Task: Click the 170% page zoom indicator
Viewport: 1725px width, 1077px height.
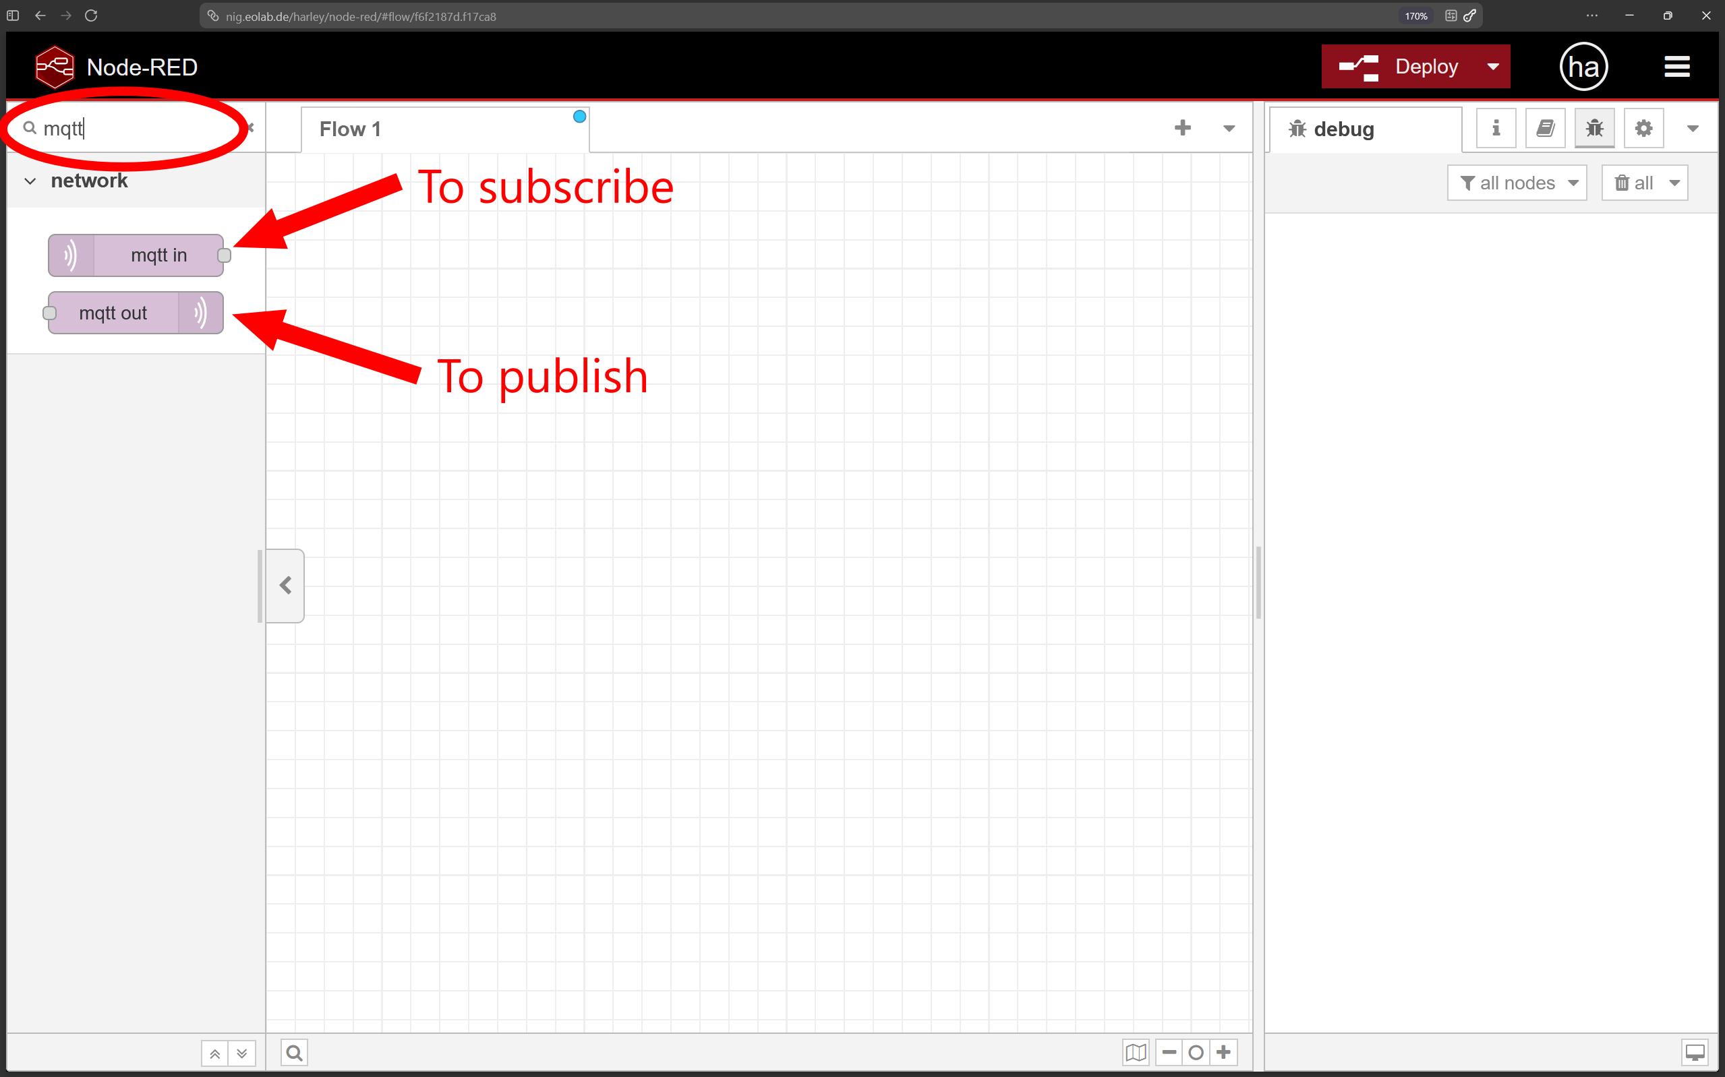Action: [1415, 16]
